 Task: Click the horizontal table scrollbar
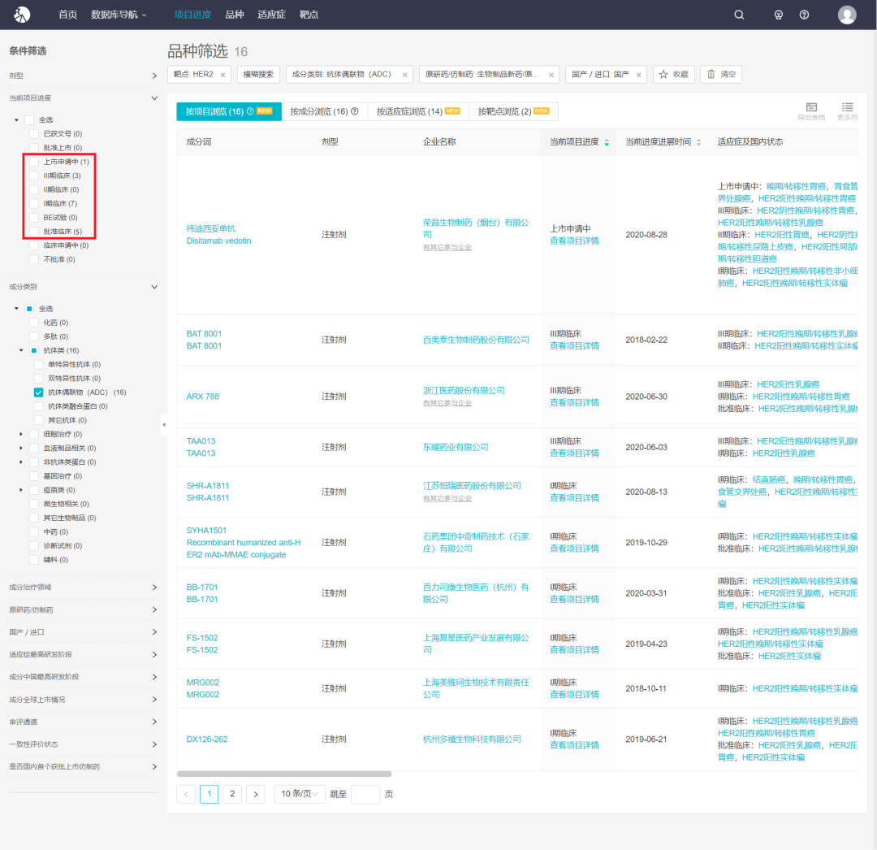[284, 774]
